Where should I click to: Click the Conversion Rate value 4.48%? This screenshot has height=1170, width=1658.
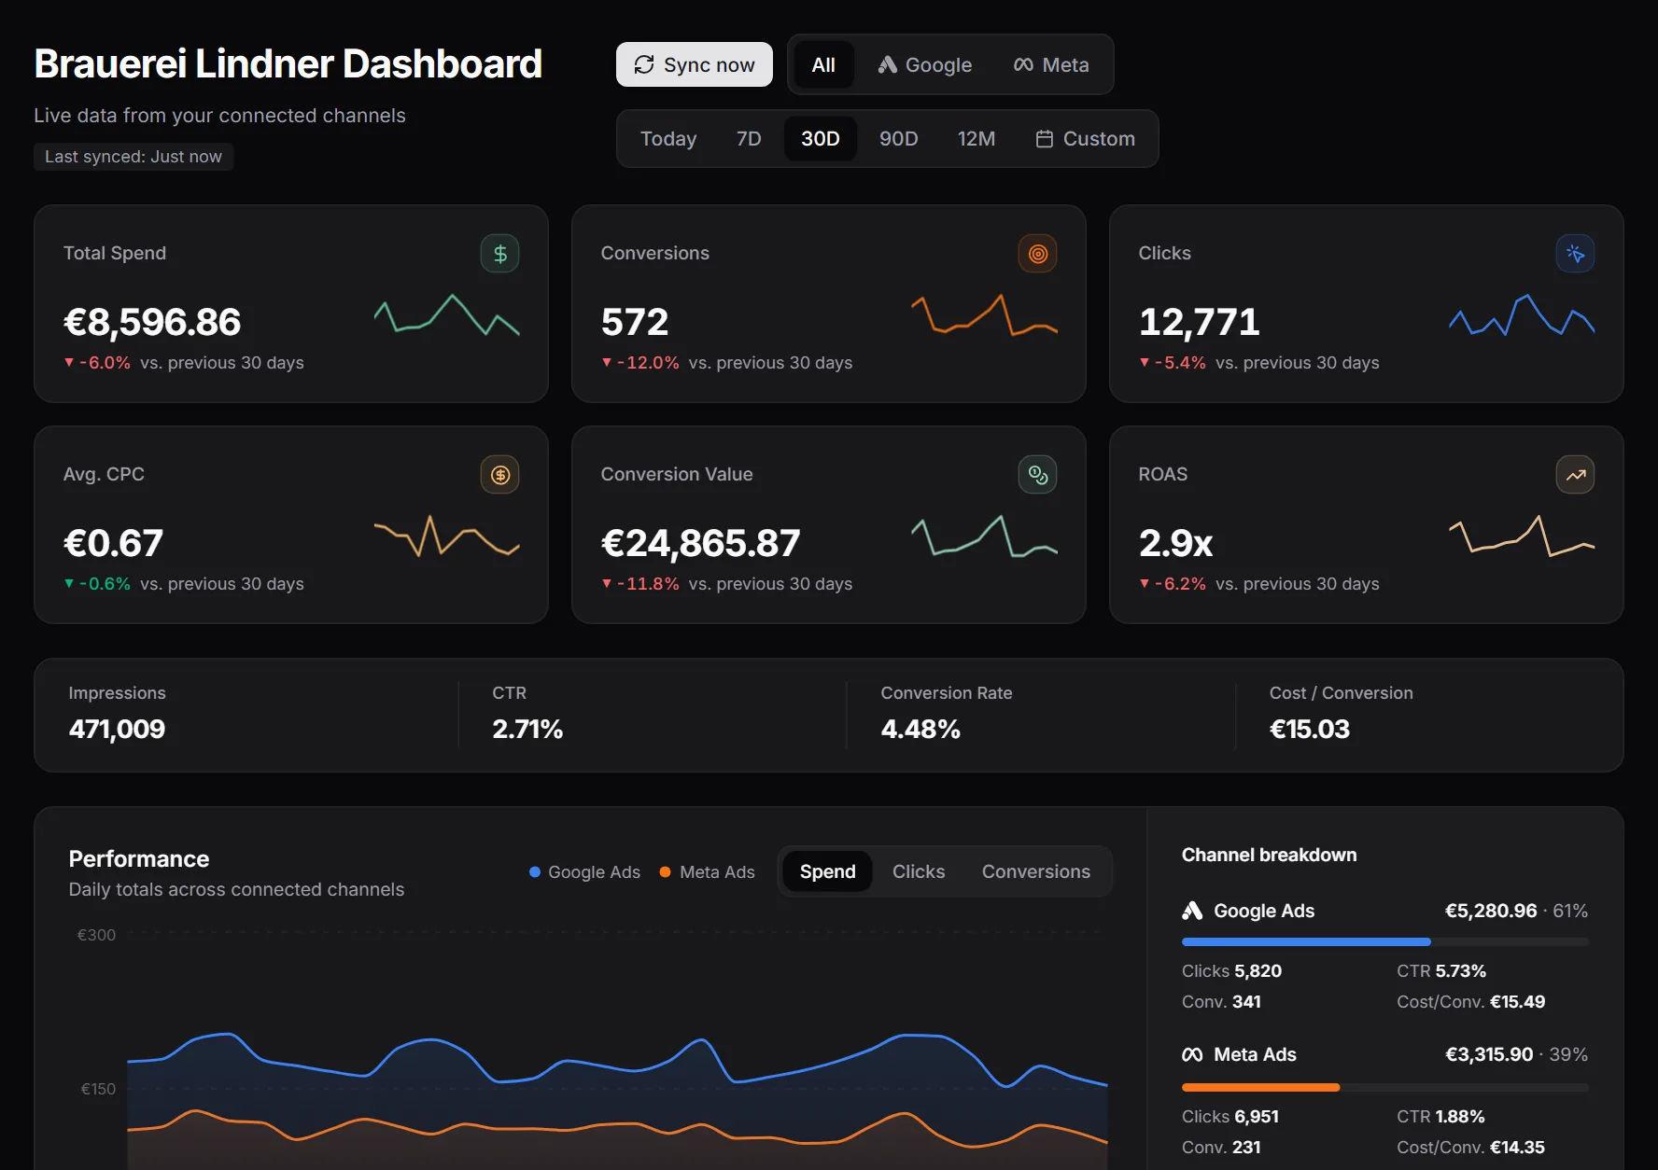pos(920,729)
